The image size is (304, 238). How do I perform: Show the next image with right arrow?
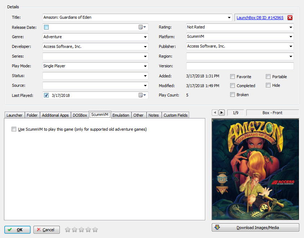(x=222, y=113)
